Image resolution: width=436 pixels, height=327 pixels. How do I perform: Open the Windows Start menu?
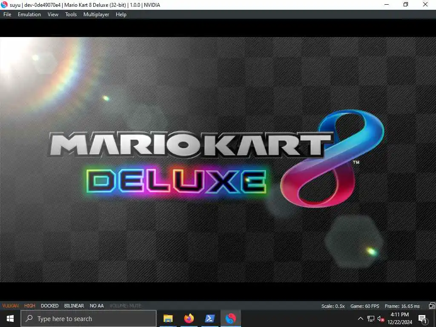10,318
